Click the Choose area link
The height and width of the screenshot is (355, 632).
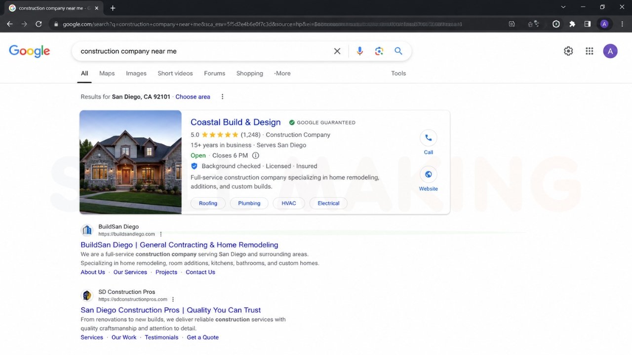coord(193,97)
